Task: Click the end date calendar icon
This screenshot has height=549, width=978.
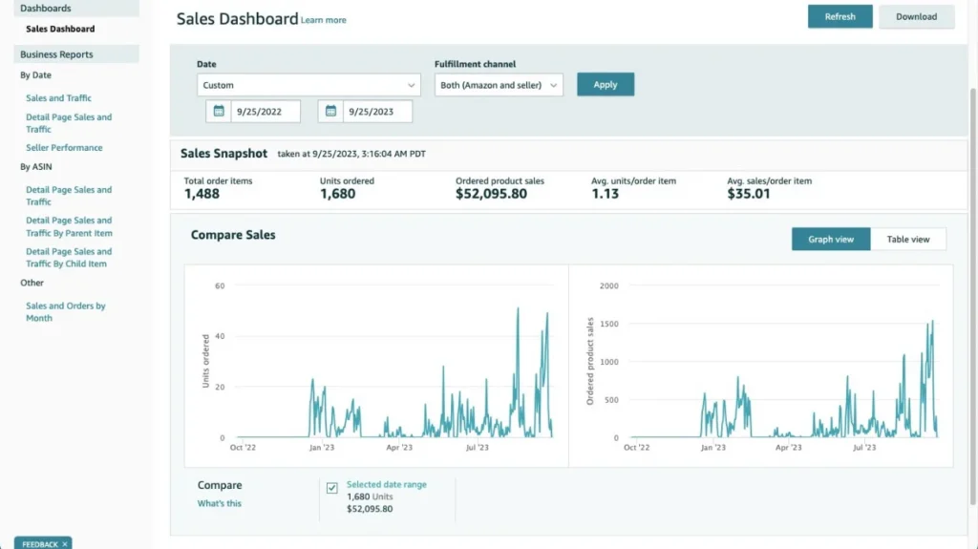Action: click(x=330, y=112)
